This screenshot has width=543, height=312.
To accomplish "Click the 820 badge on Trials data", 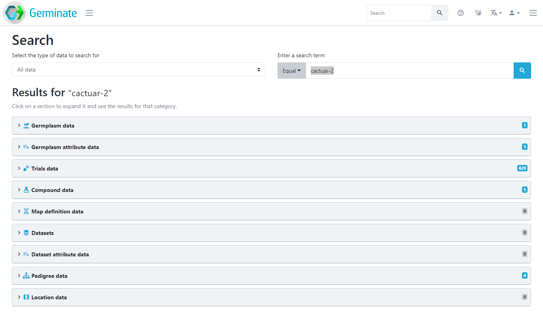I will [x=522, y=168].
